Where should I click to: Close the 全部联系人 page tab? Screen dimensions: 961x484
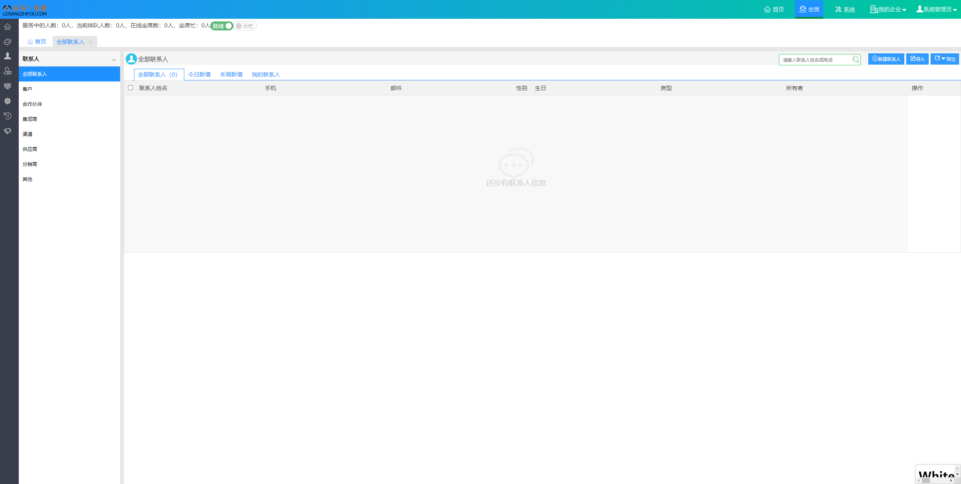pyautogui.click(x=90, y=42)
